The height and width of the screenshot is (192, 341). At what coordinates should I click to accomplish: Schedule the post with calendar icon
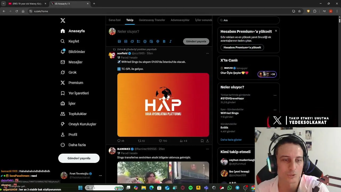click(x=151, y=41)
